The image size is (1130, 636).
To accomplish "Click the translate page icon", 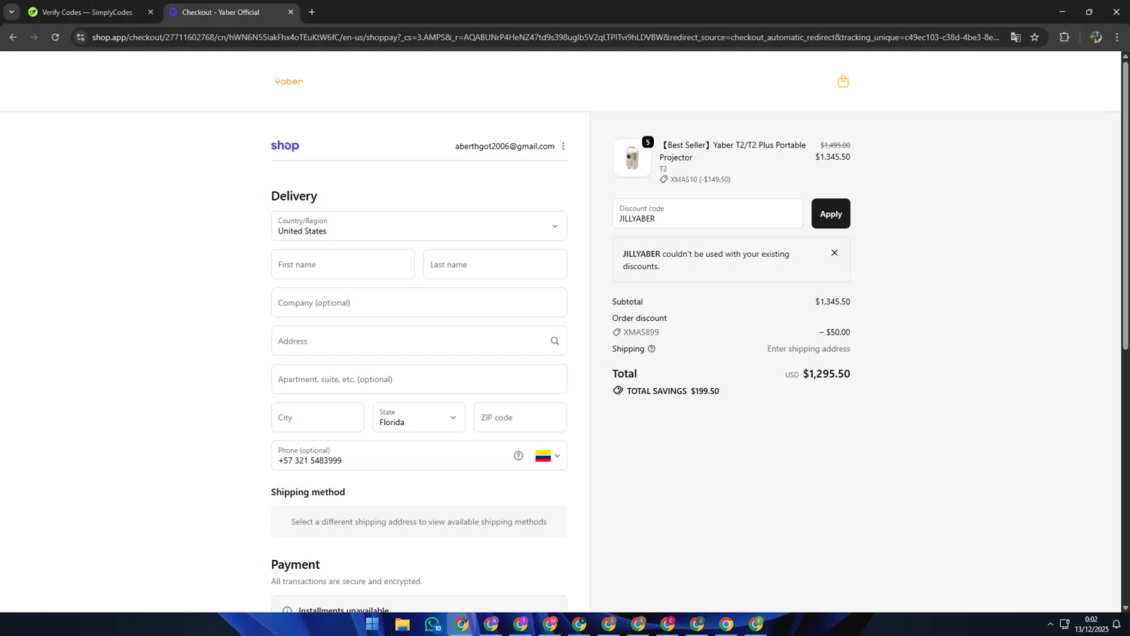I will click(x=1015, y=37).
